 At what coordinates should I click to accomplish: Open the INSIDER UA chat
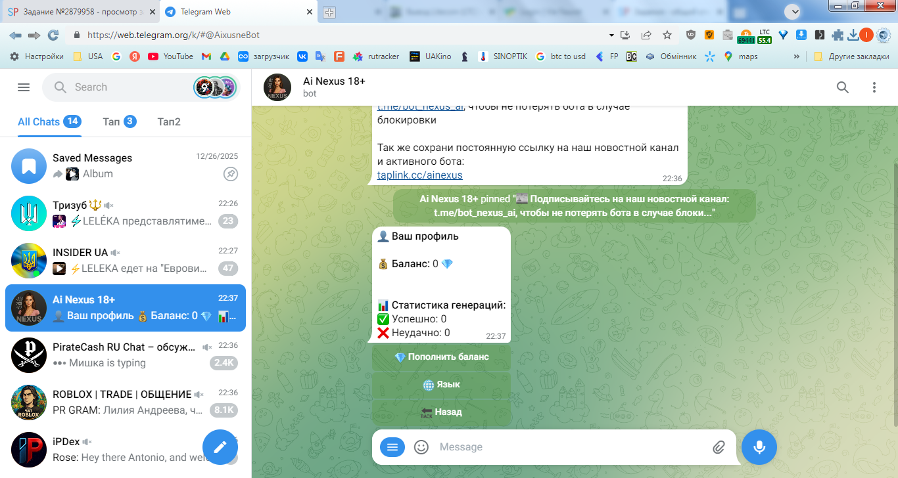(x=126, y=260)
